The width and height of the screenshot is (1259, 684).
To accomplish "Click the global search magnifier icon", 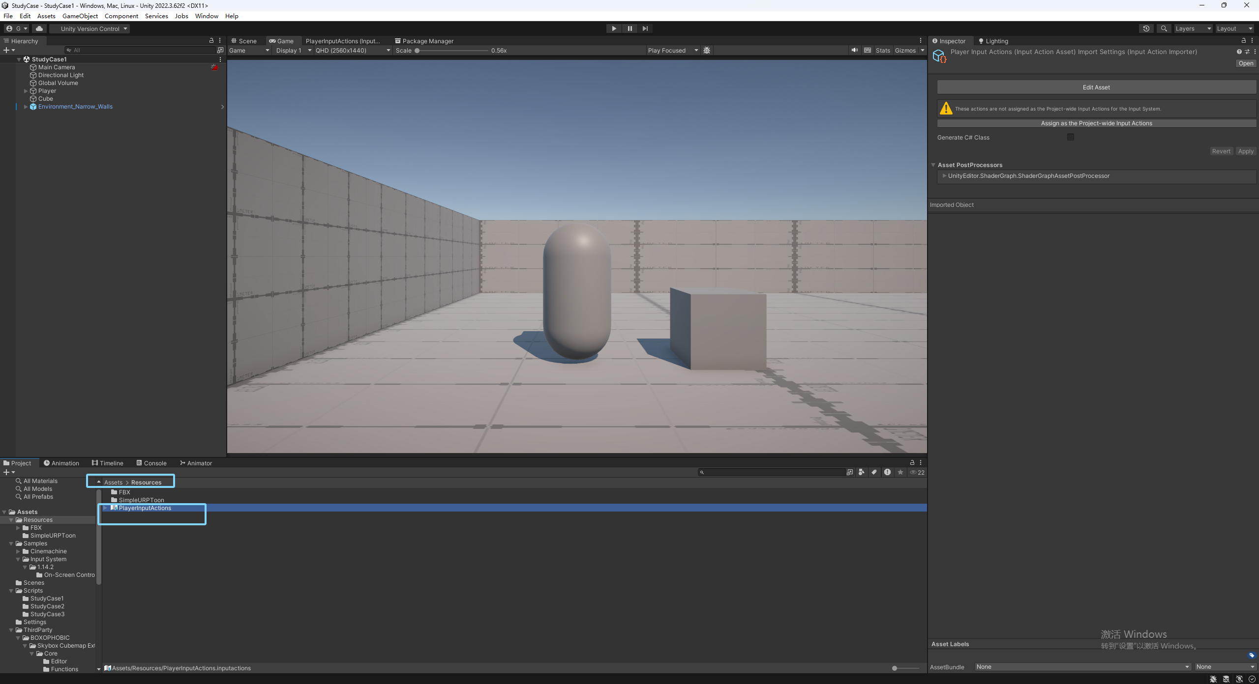I will [1164, 28].
